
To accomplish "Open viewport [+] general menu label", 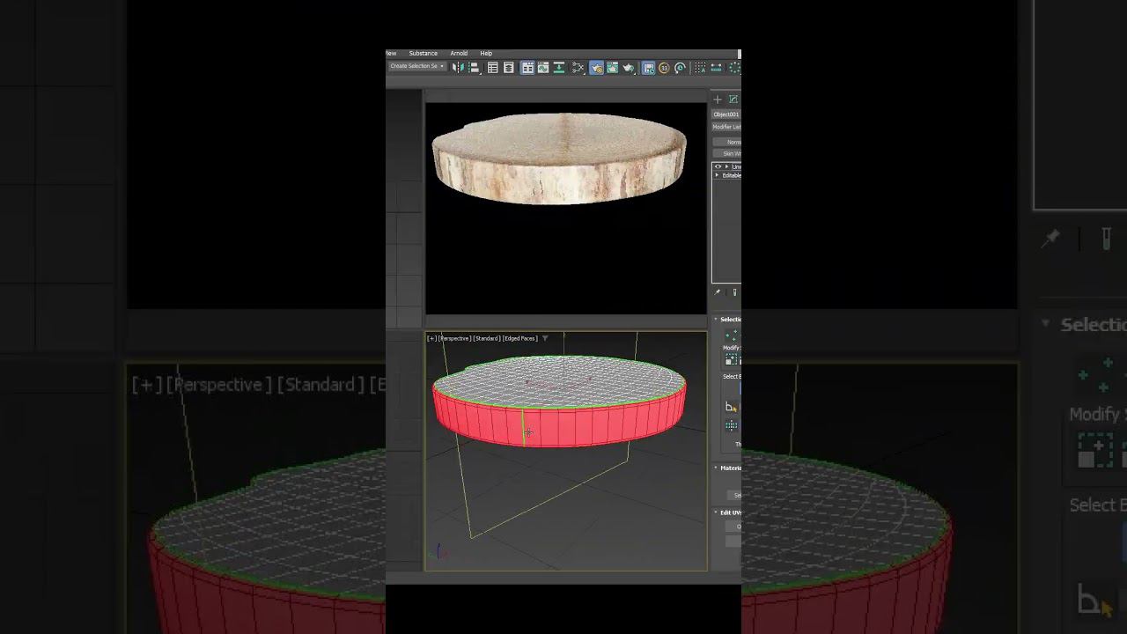I will click(431, 338).
